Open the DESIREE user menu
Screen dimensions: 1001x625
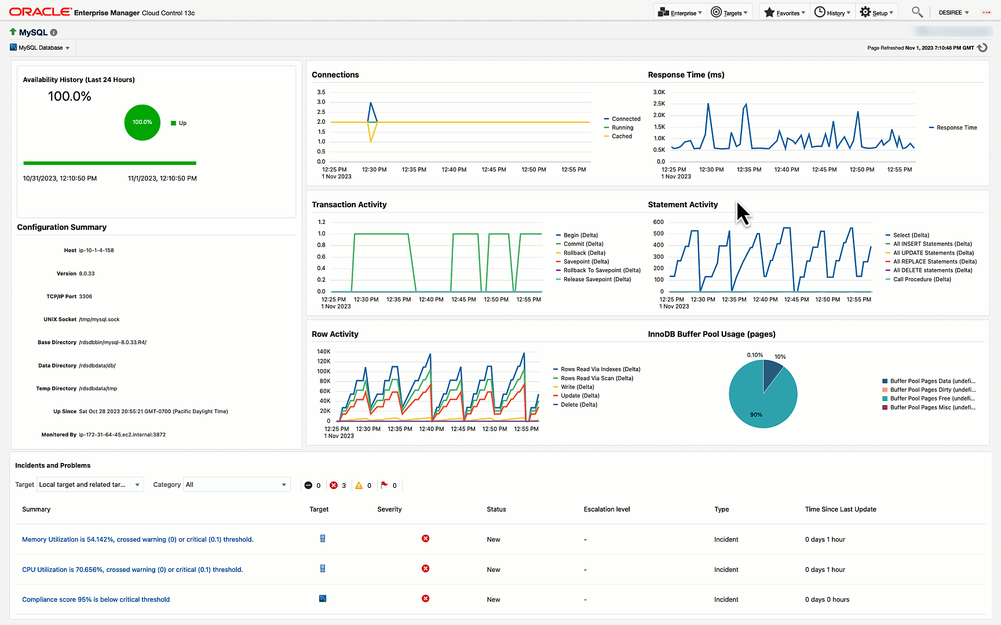click(x=953, y=13)
